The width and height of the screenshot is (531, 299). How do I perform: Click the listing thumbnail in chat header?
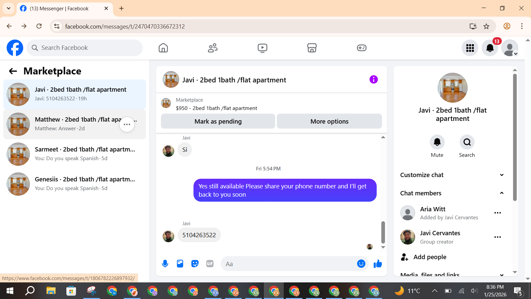[x=171, y=79]
